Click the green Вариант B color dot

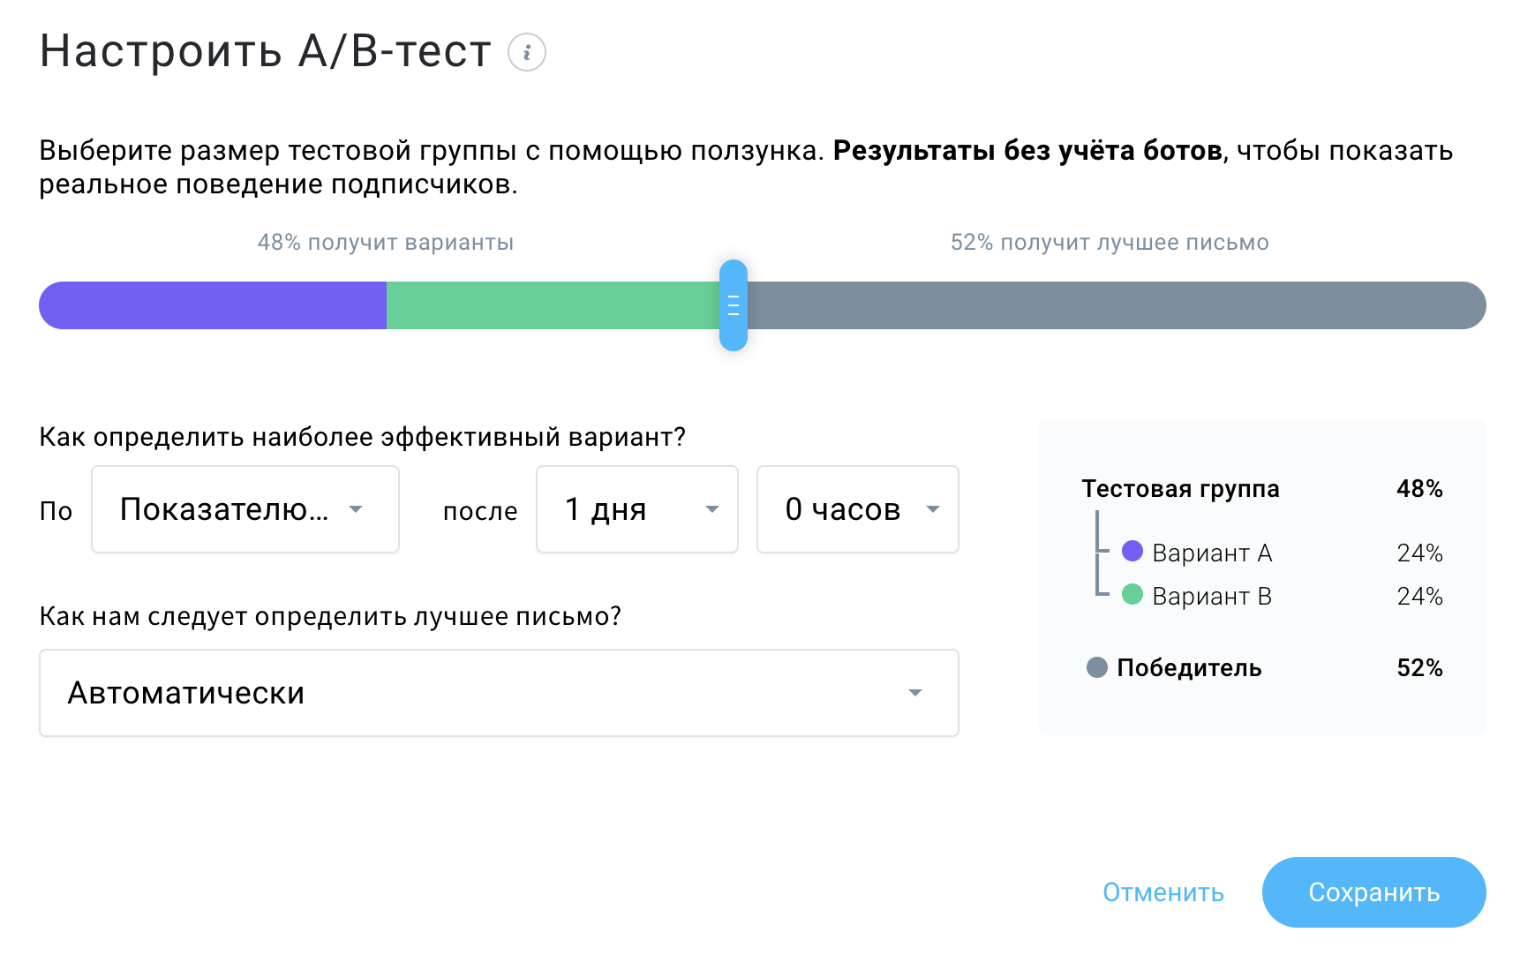point(1132,595)
